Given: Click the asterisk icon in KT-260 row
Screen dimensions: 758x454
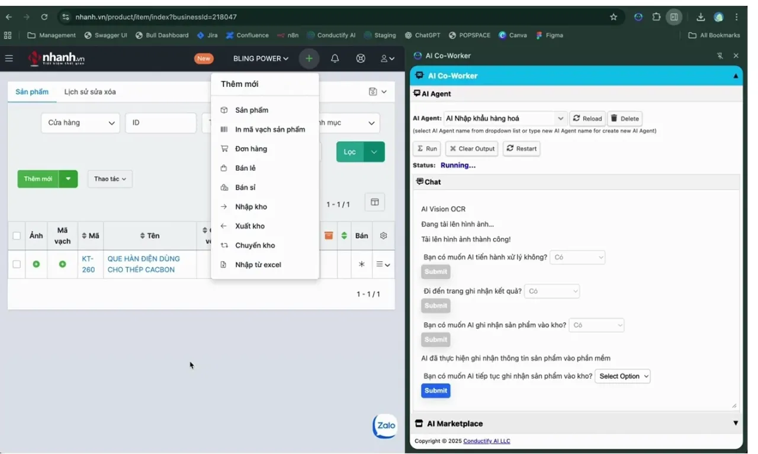Looking at the screenshot, I should pos(362,264).
